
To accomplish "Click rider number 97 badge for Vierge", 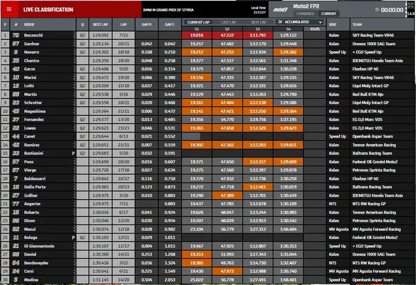I will (x=16, y=170).
